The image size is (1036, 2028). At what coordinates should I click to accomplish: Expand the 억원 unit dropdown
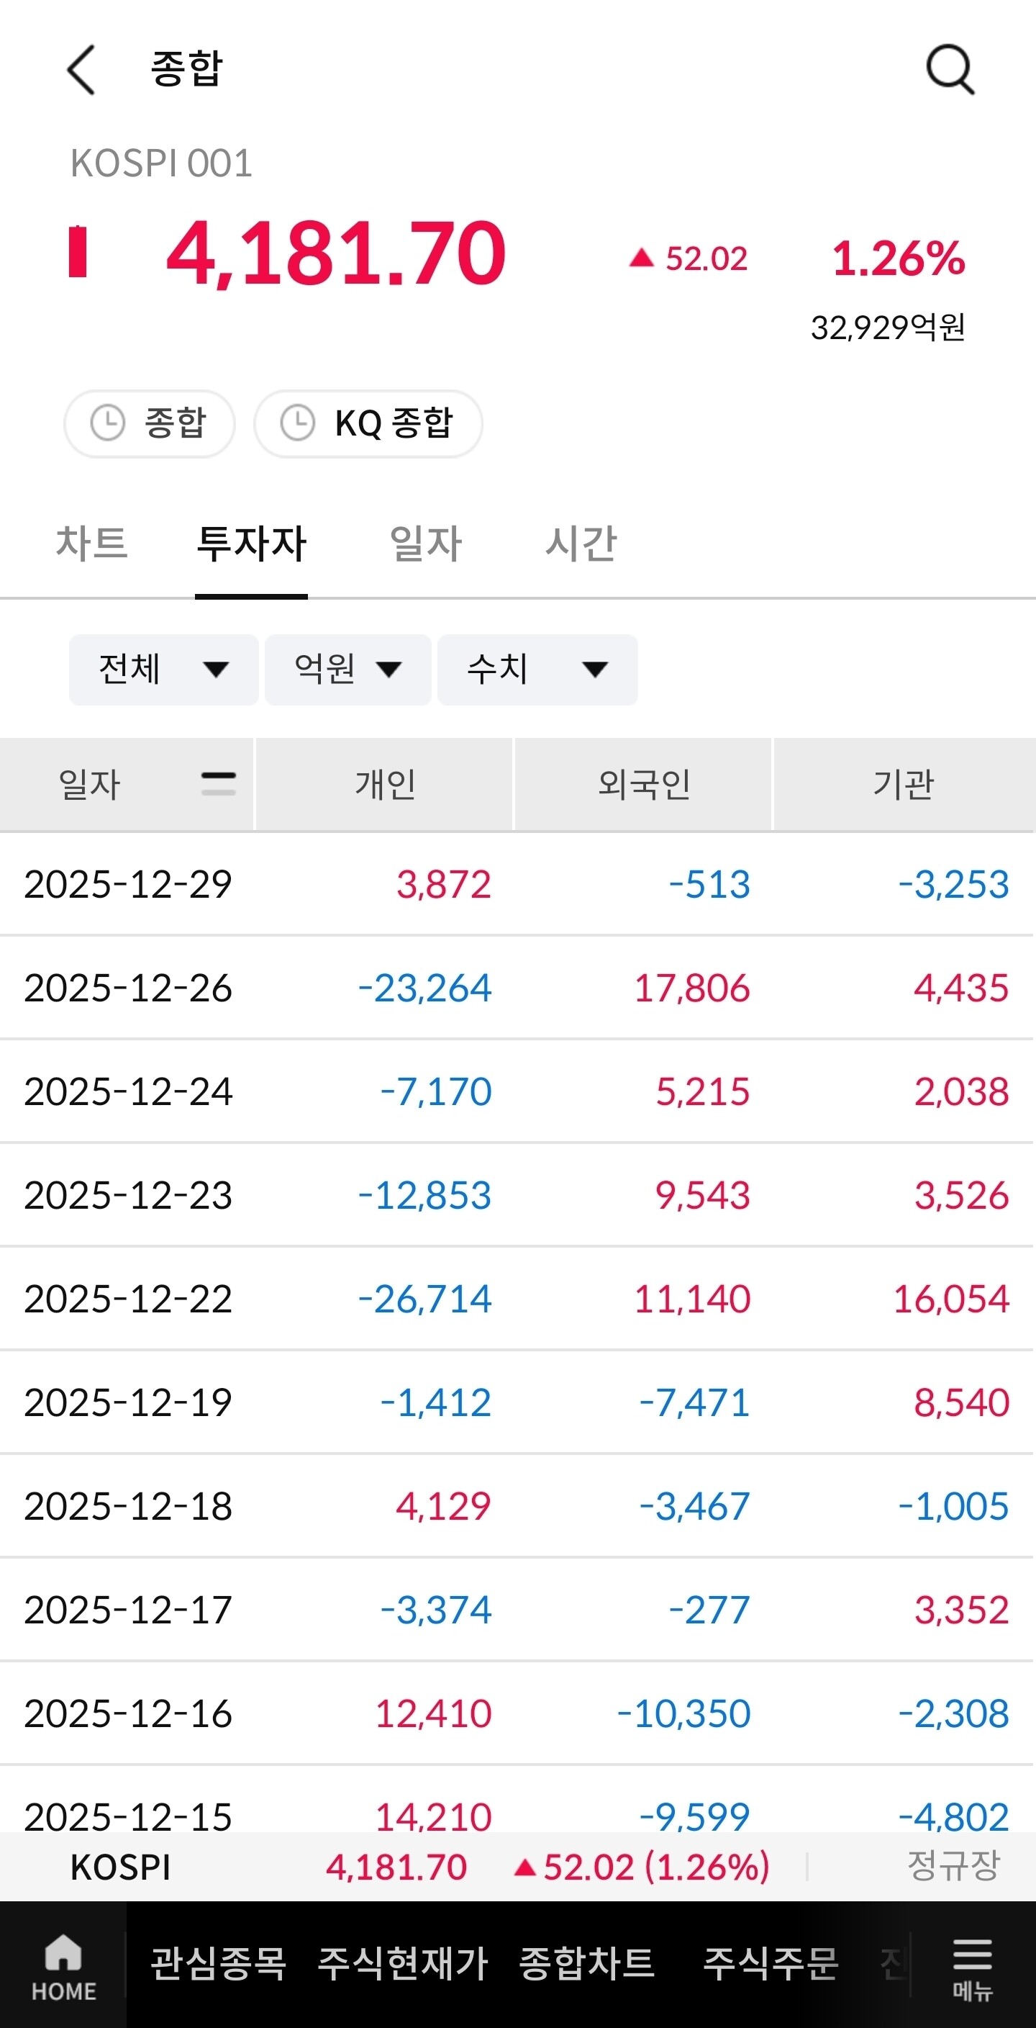tap(347, 670)
